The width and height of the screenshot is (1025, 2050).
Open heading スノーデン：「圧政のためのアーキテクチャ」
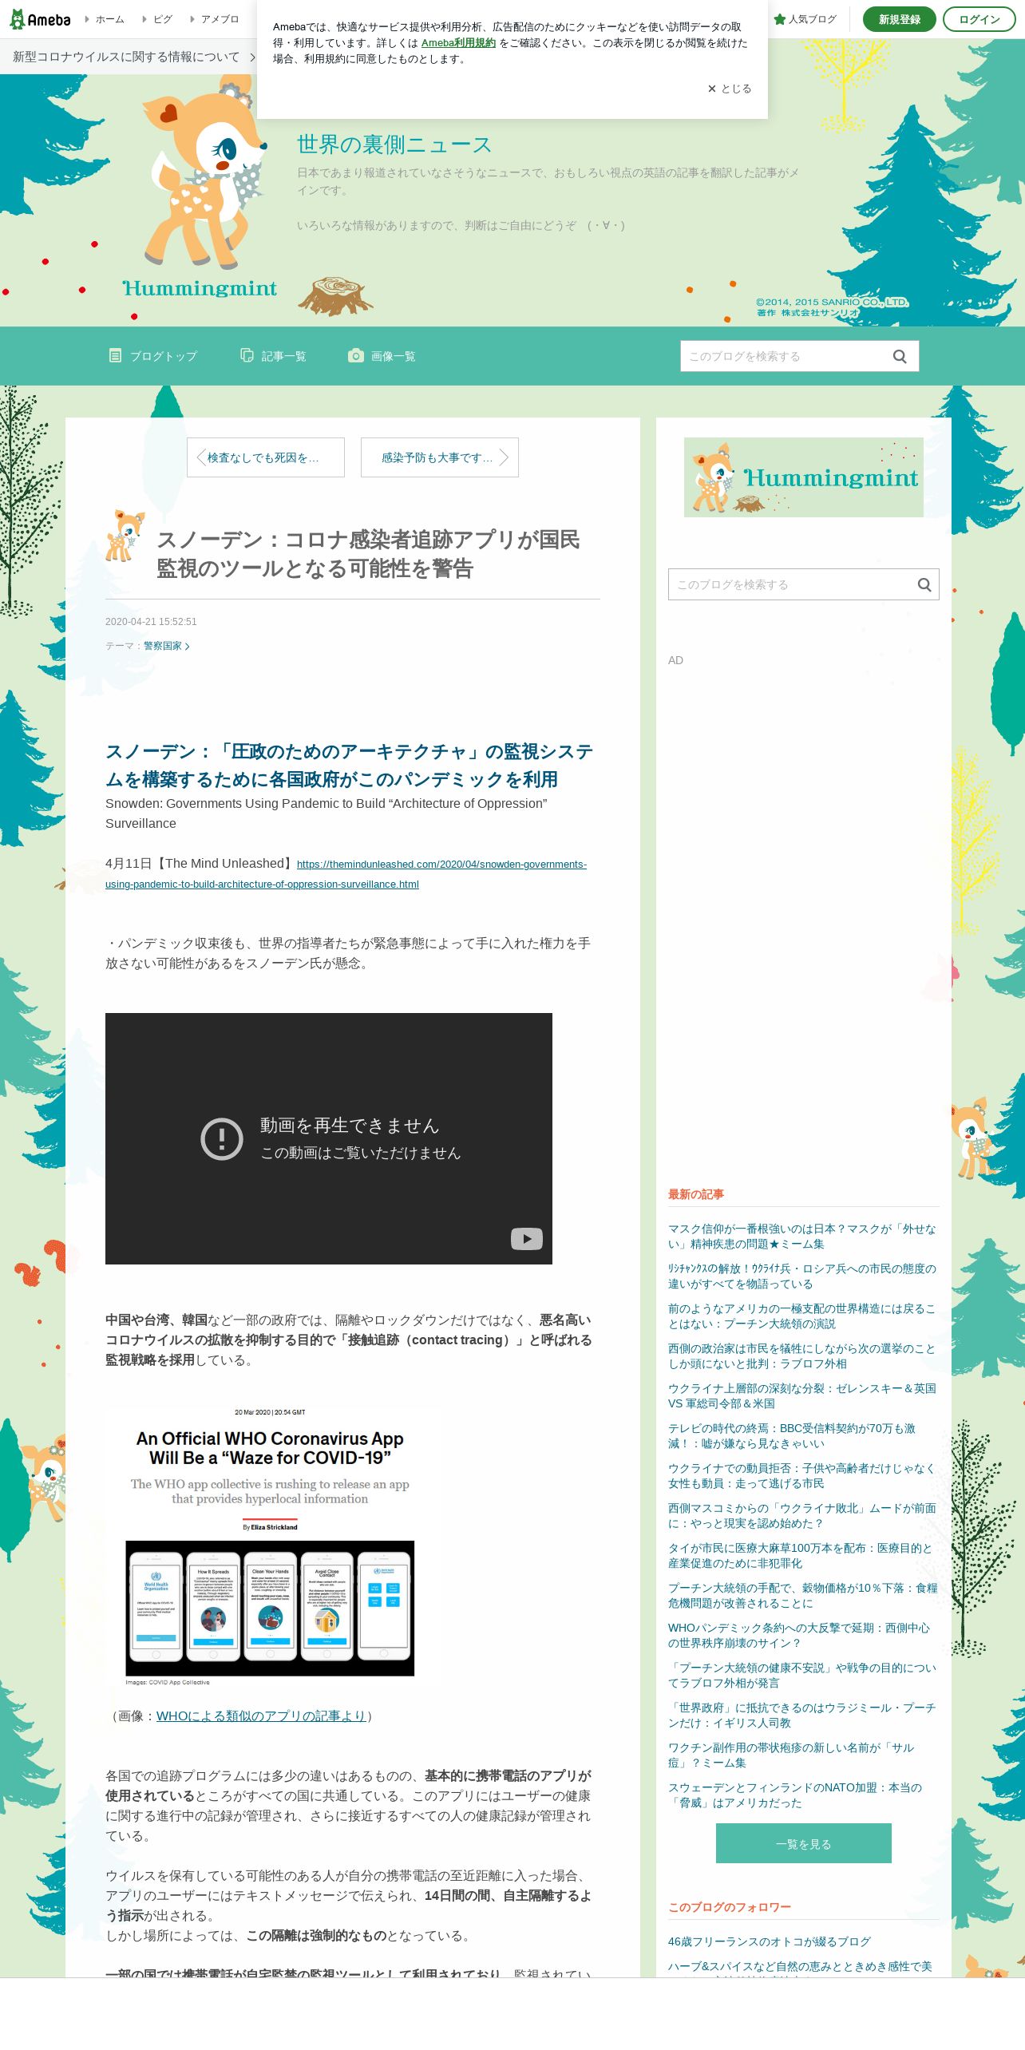[x=350, y=766]
